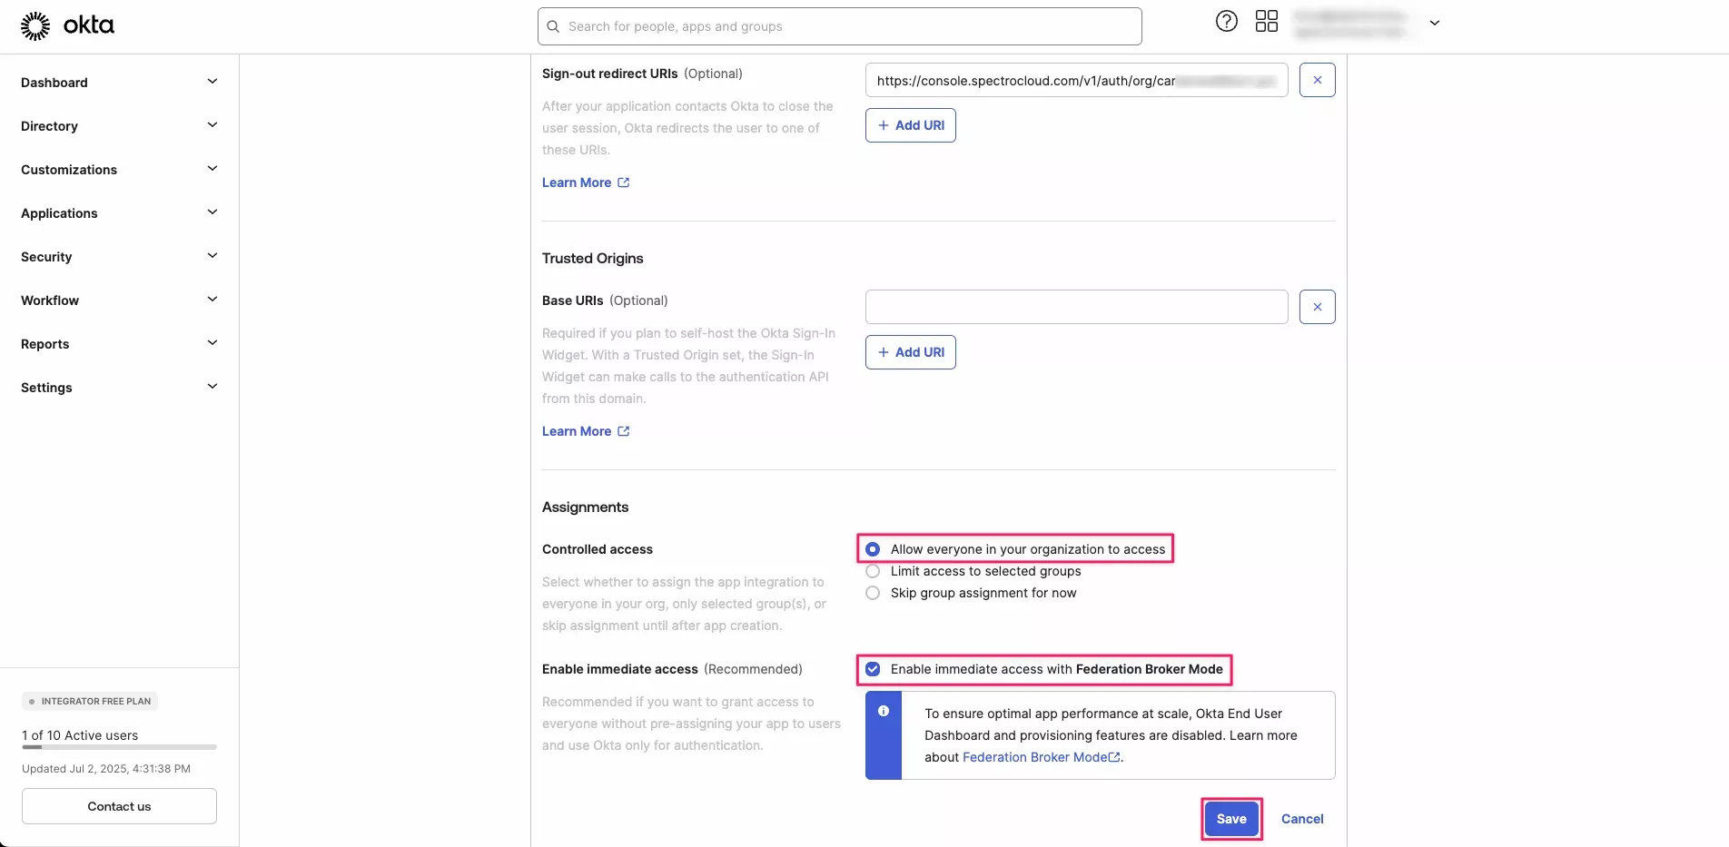Screen dimensions: 1729x847
Task: Click the apps grid icon in header
Action: tap(1267, 21)
